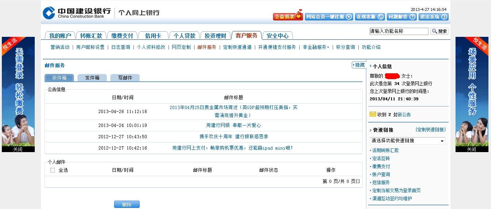The width and height of the screenshot is (491, 209).
Task: Open the 写邮件 compose tab
Action: tap(125, 78)
